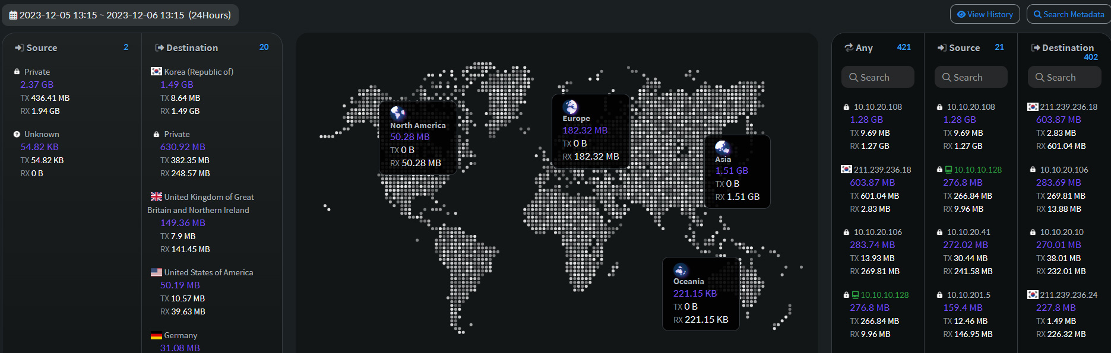Open the calendar date range picker icon
This screenshot has height=353, width=1111.
[x=13, y=15]
